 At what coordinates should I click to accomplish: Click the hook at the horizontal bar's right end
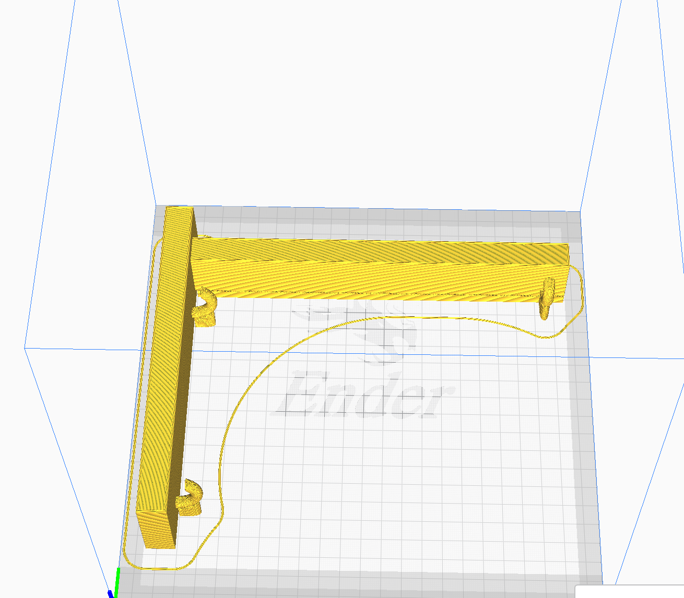click(x=547, y=298)
